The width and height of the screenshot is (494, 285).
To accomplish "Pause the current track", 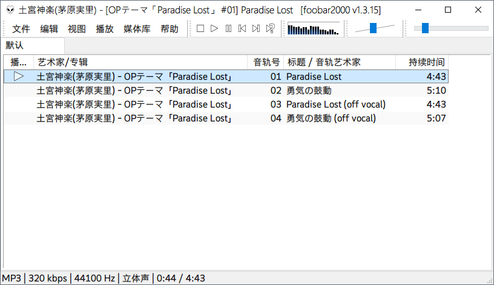I will [x=228, y=28].
